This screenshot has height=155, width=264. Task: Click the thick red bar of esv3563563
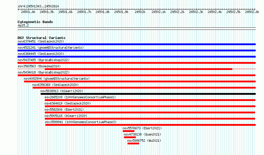click(139, 69)
